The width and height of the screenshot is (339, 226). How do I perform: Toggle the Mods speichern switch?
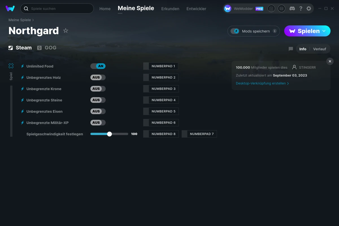point(235,31)
